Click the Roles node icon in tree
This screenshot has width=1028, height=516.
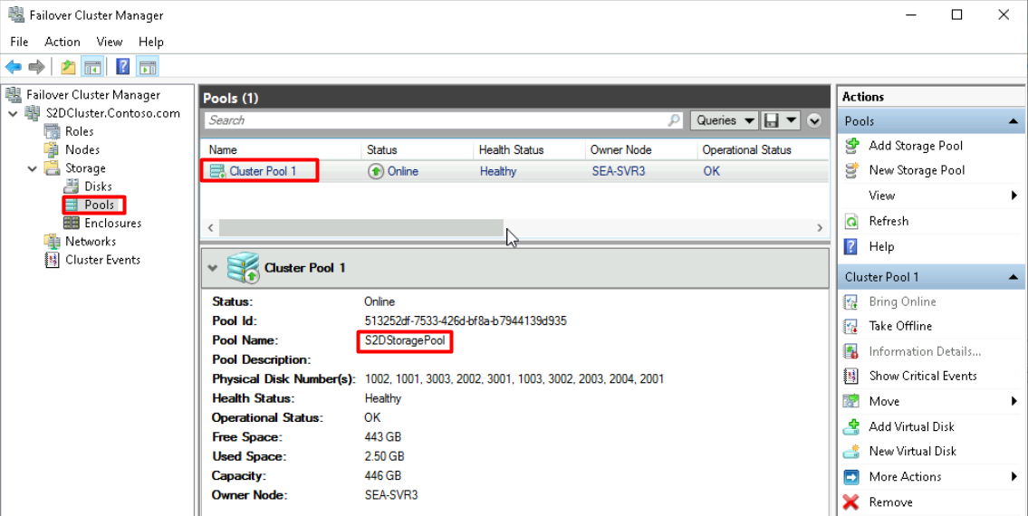52,131
